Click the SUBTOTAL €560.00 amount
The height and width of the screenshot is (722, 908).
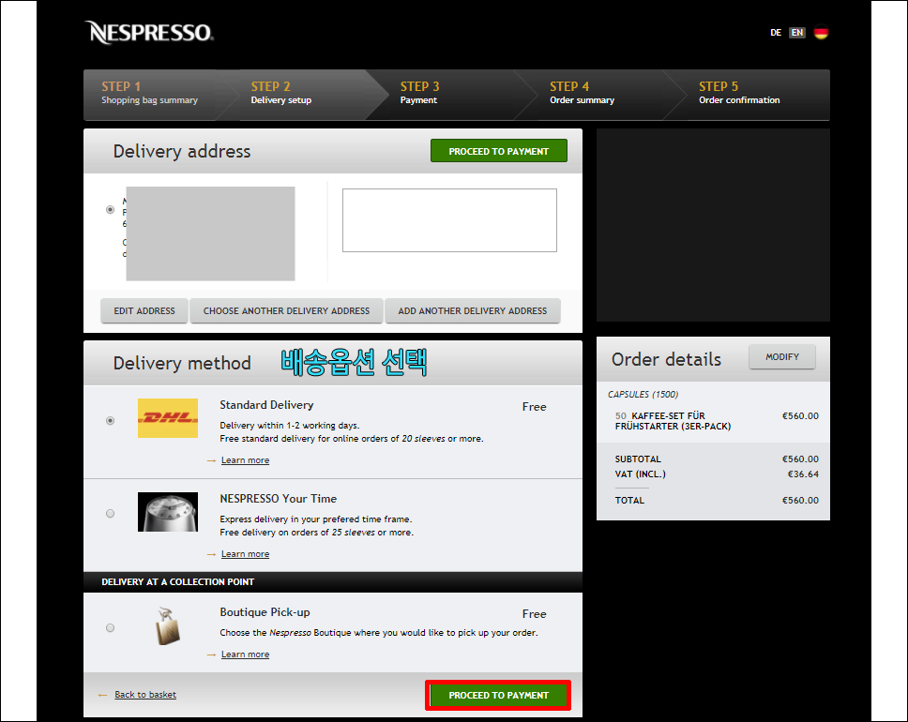coord(800,459)
